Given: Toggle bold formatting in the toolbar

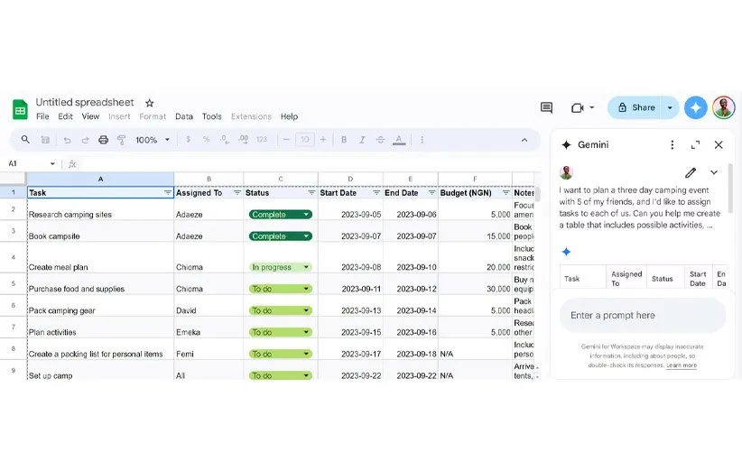Looking at the screenshot, I should (x=344, y=140).
